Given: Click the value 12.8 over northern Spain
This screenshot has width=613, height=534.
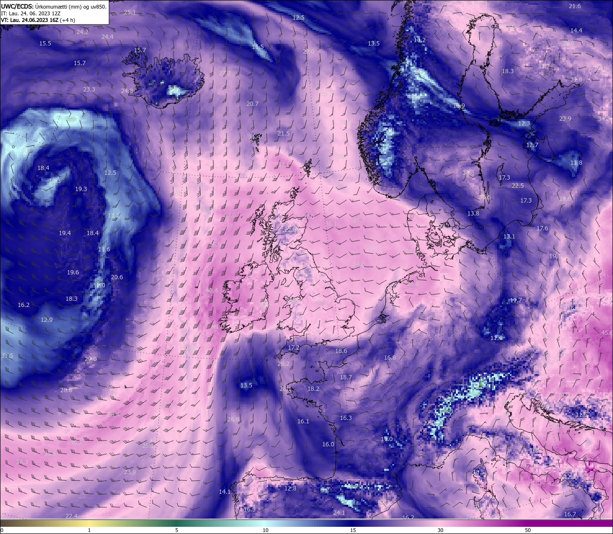Looking at the screenshot, I should [290, 488].
